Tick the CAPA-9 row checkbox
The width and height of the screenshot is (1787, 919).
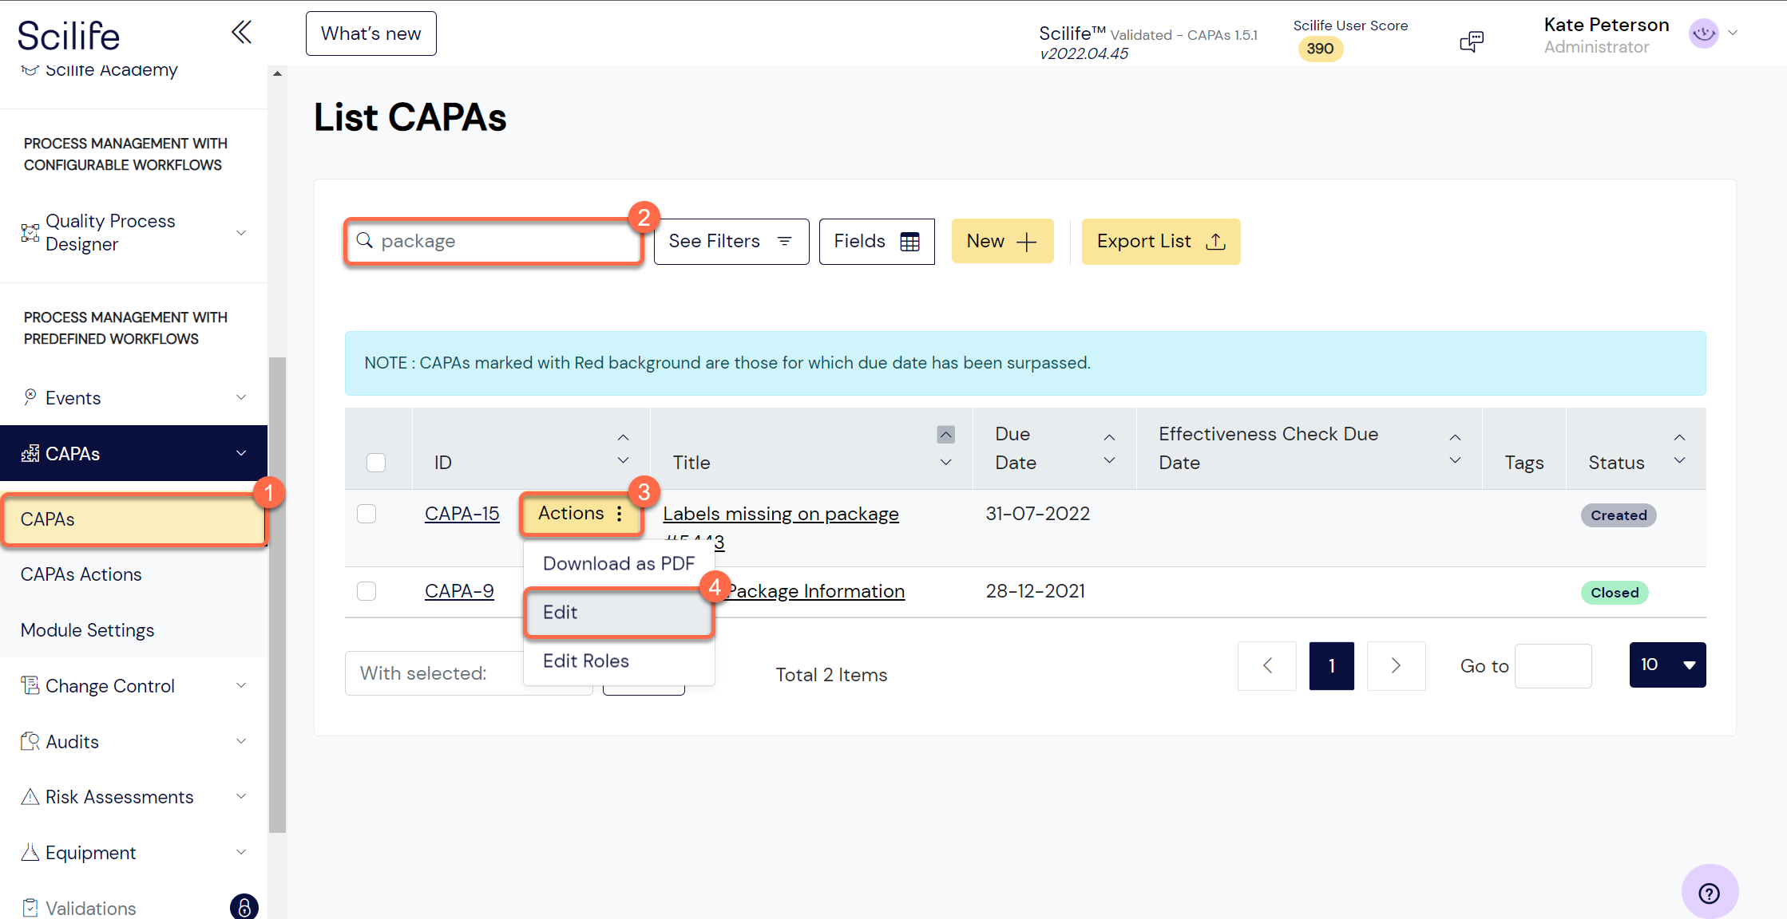click(x=367, y=591)
